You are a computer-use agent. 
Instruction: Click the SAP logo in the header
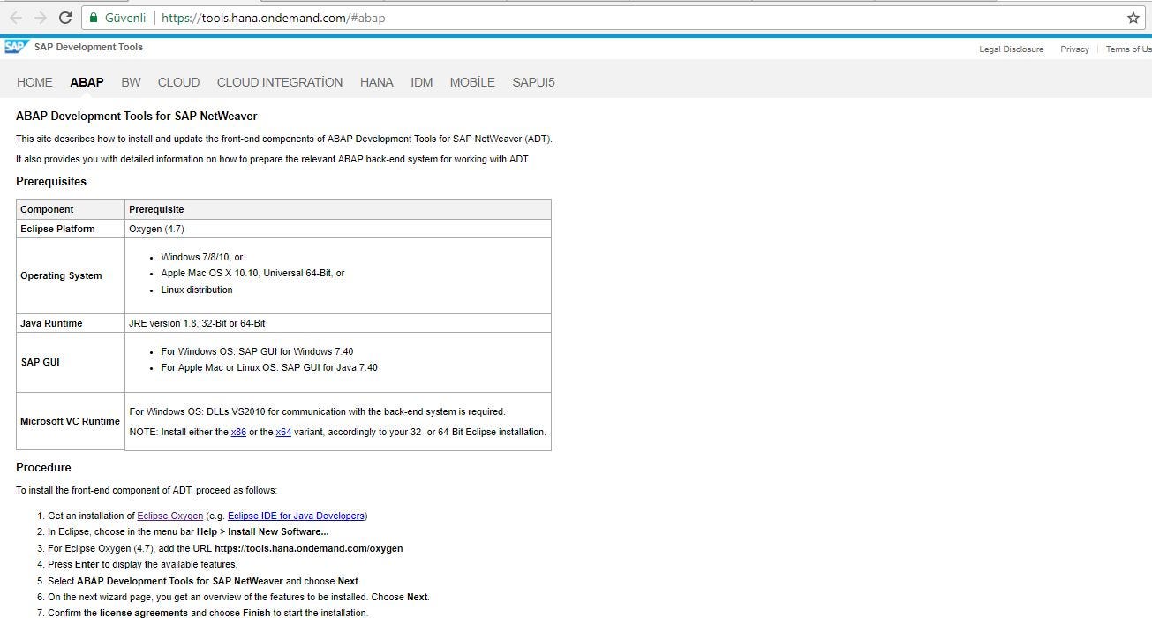pos(16,45)
